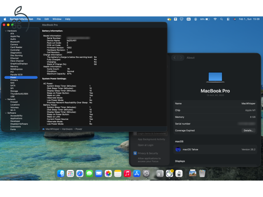
Task: Open Photos app in the Dock
Action: (108, 173)
